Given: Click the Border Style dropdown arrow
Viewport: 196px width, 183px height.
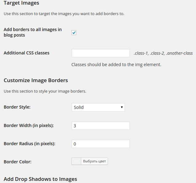Looking at the screenshot, I should pyautogui.click(x=122, y=107).
